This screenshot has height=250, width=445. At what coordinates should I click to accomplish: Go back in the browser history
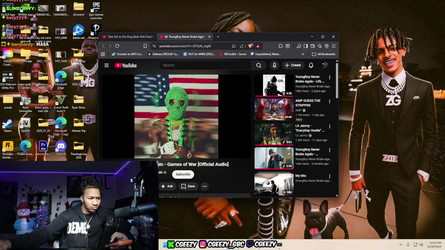pos(103,46)
